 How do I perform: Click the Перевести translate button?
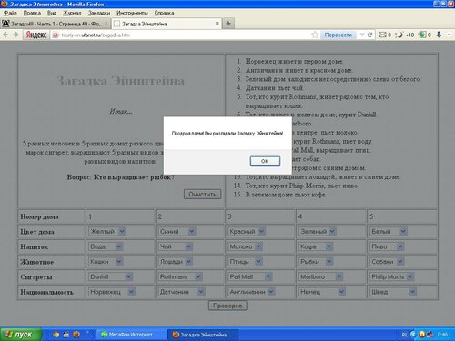tap(338, 35)
